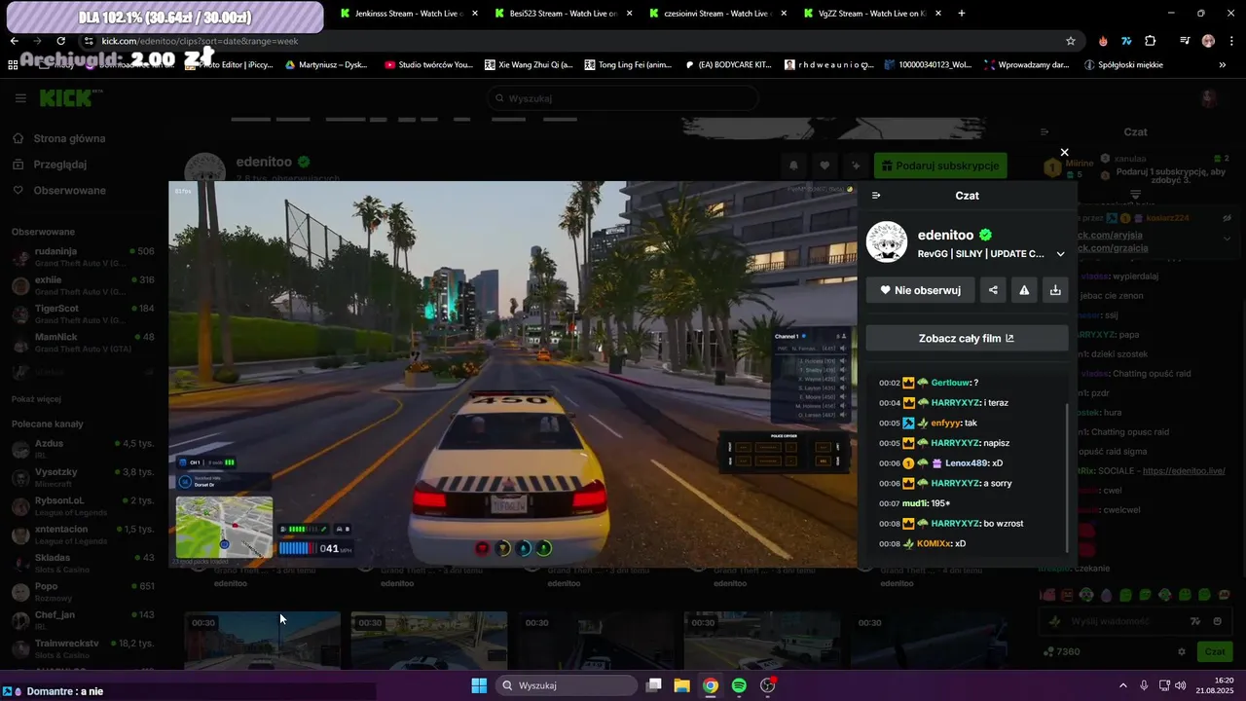Image resolution: width=1246 pixels, height=701 pixels.
Task: Open first 00:30 clip thumbnail
Action: click(263, 641)
